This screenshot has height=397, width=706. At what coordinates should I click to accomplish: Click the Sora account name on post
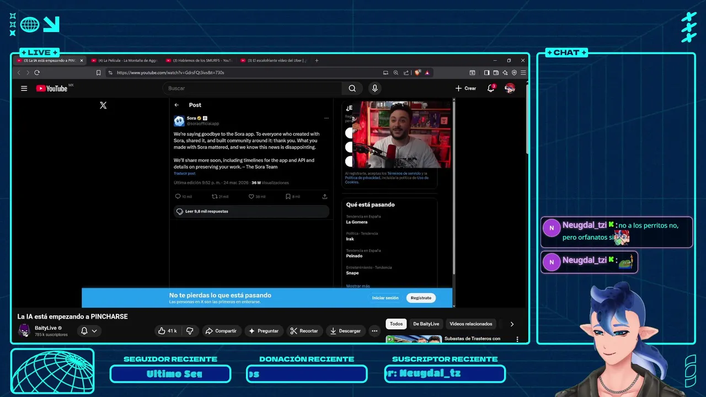tap(191, 118)
